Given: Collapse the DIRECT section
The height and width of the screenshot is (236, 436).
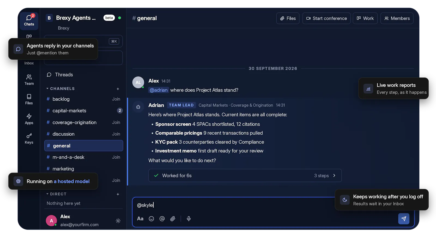Looking at the screenshot, I should click(x=56, y=194).
